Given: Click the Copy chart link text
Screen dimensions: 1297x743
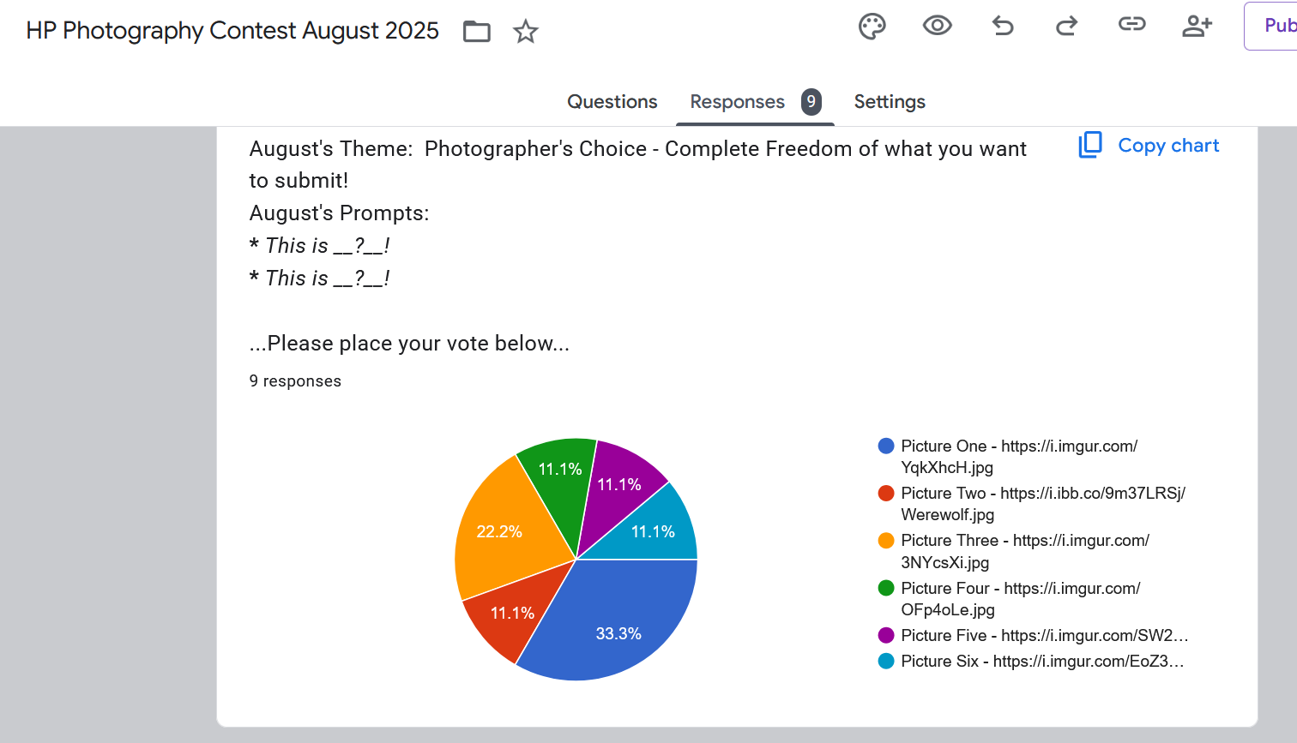Looking at the screenshot, I should [1168, 146].
